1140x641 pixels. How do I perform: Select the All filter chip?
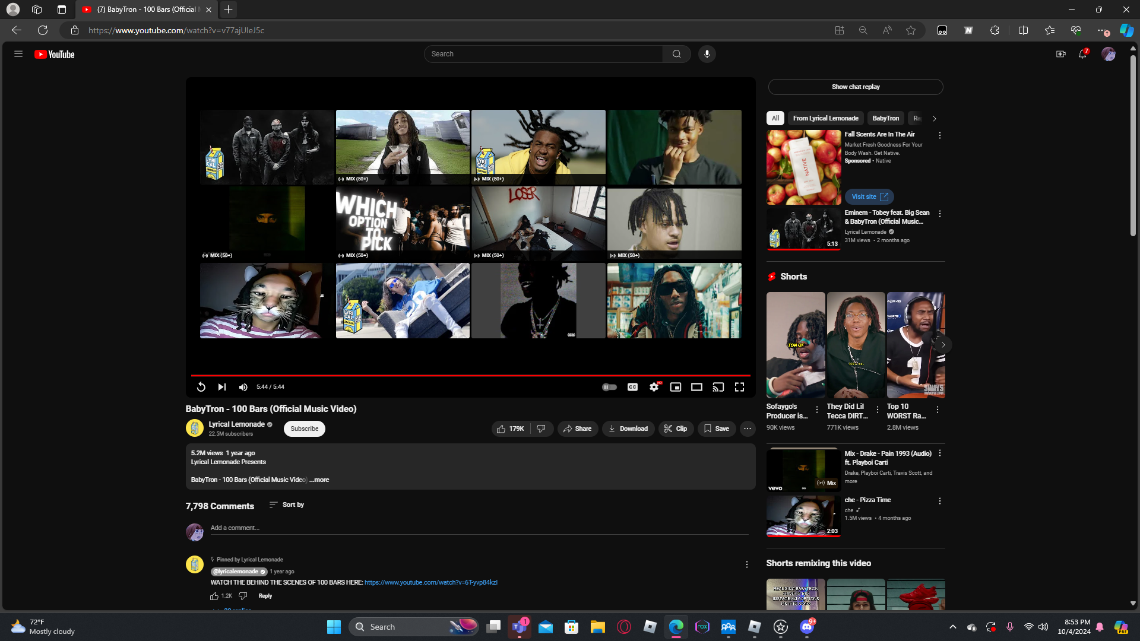pos(775,118)
